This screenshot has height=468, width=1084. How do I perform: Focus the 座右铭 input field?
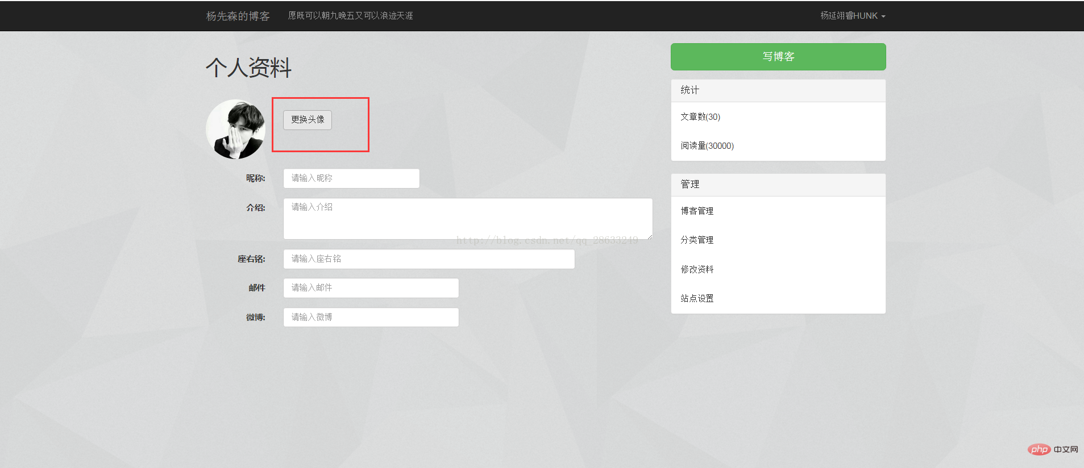pos(429,259)
